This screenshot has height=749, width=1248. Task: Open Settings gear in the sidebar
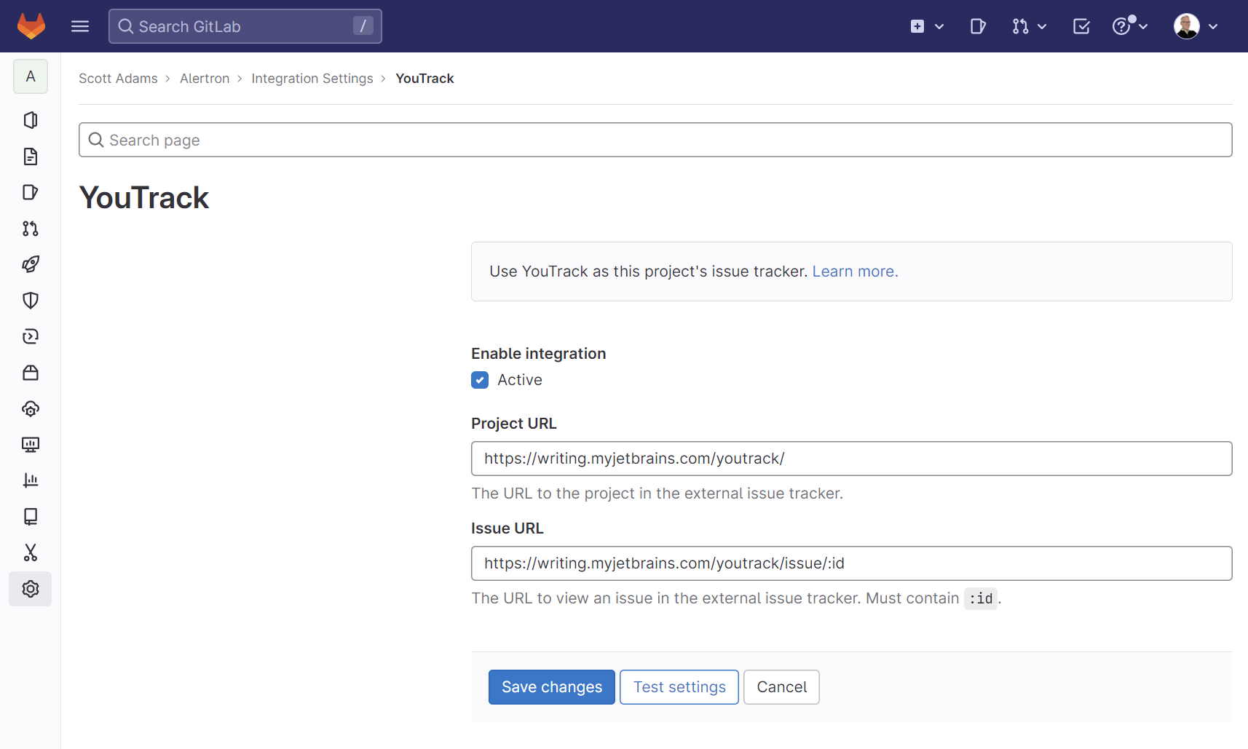(31, 589)
